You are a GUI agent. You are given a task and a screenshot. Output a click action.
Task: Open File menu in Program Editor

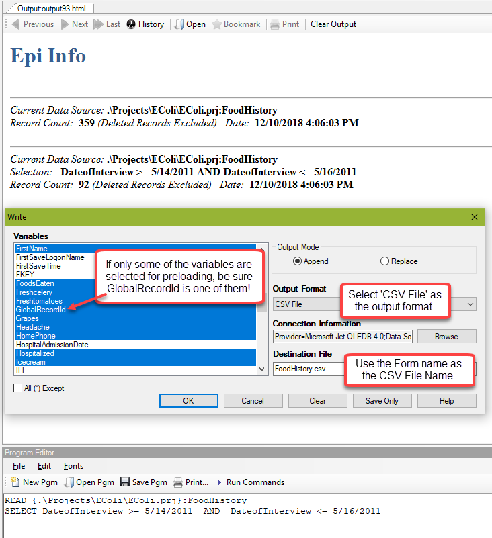[19, 466]
